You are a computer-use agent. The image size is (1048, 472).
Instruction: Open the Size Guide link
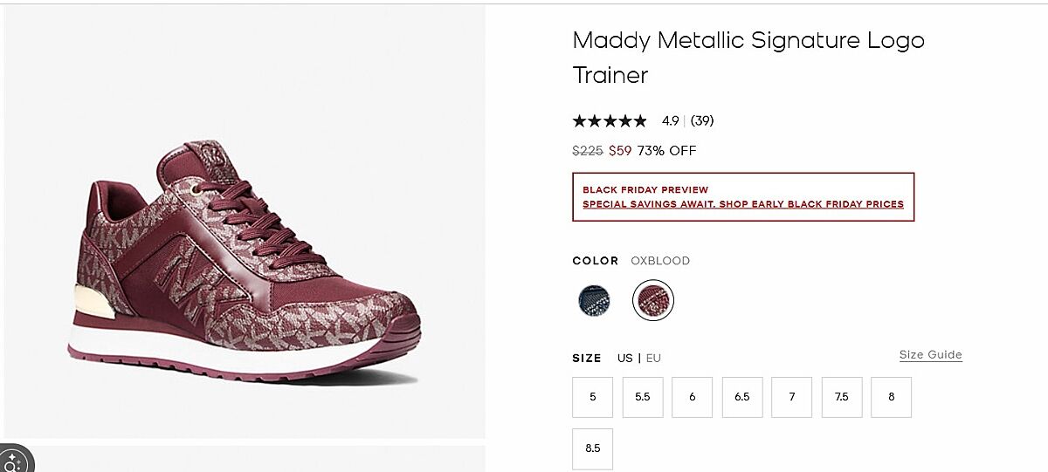(930, 355)
